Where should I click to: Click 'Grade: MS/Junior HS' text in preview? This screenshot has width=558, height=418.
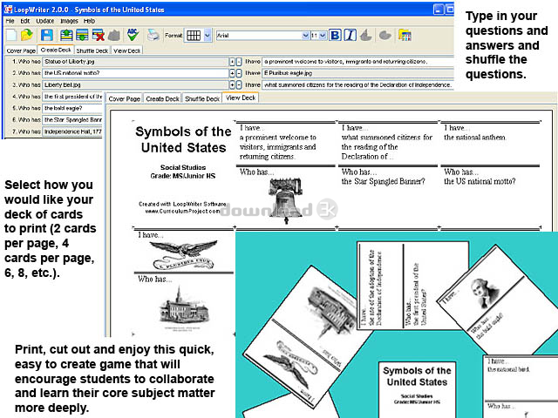click(x=182, y=176)
